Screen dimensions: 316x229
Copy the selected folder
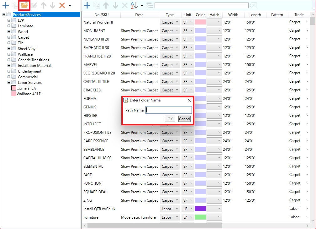point(15,5)
